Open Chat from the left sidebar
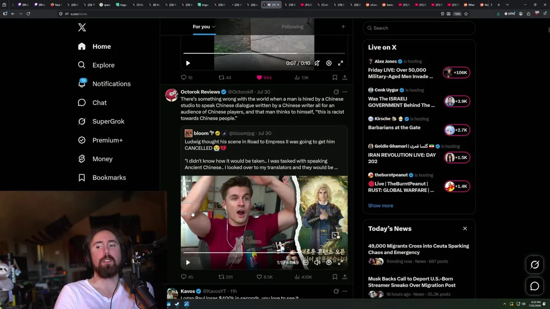The image size is (550, 309). click(92, 103)
